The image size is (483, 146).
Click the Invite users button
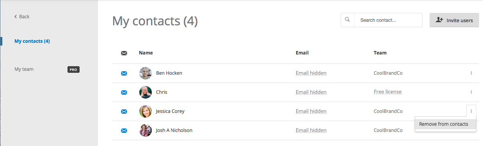454,20
